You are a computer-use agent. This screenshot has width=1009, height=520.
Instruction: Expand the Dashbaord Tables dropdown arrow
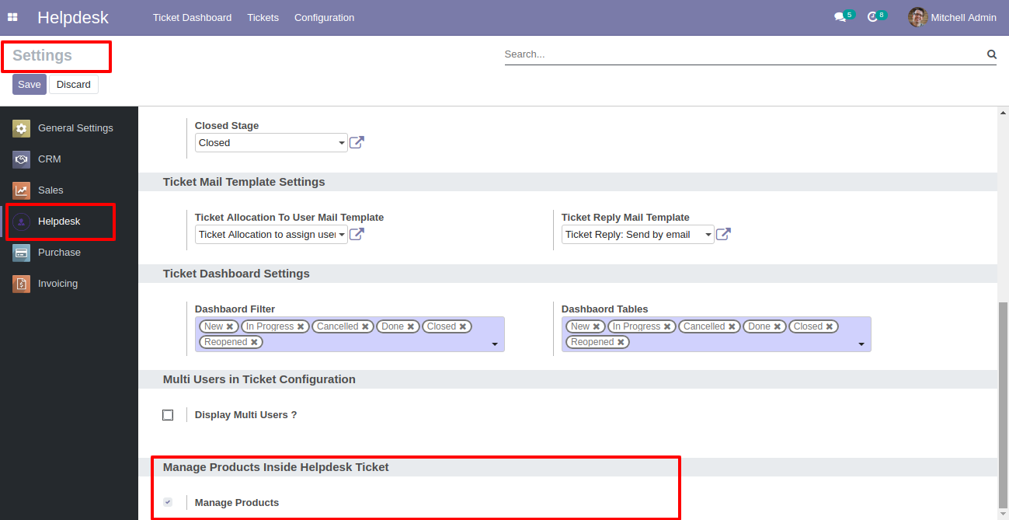pyautogui.click(x=861, y=344)
